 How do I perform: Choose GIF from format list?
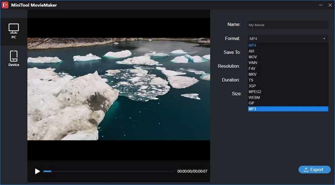(288, 103)
